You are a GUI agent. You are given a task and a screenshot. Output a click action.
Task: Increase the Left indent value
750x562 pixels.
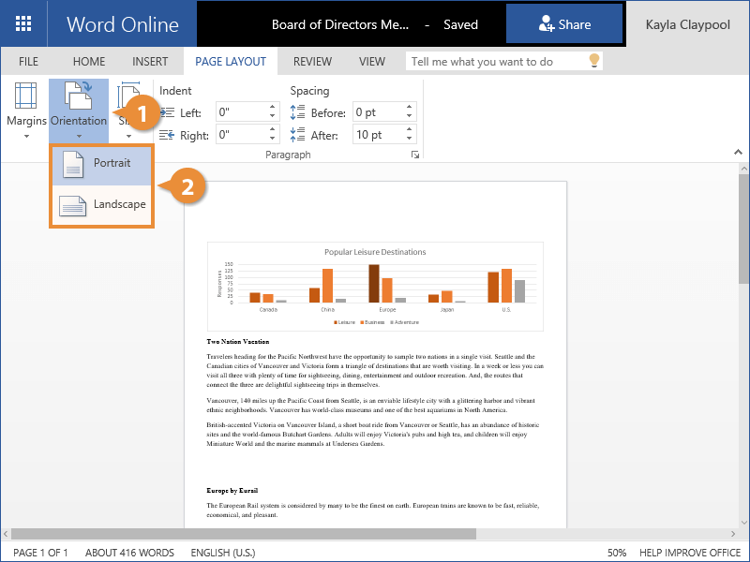click(x=273, y=107)
